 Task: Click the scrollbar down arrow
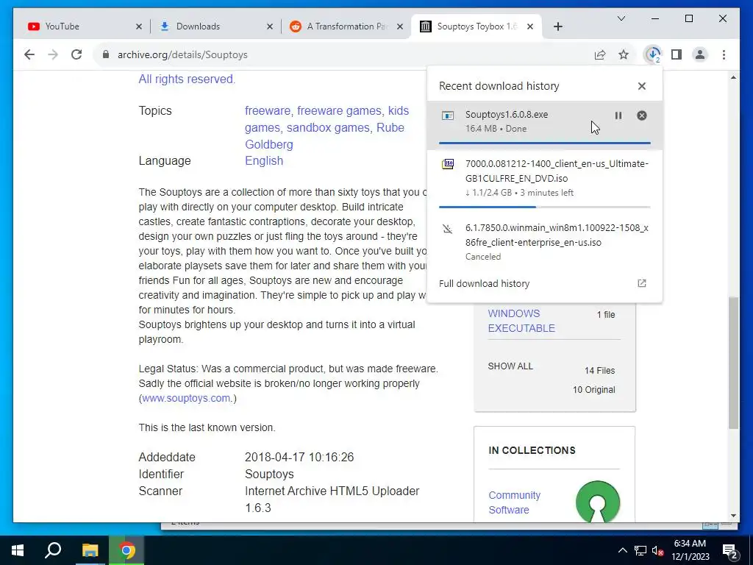coord(733,516)
